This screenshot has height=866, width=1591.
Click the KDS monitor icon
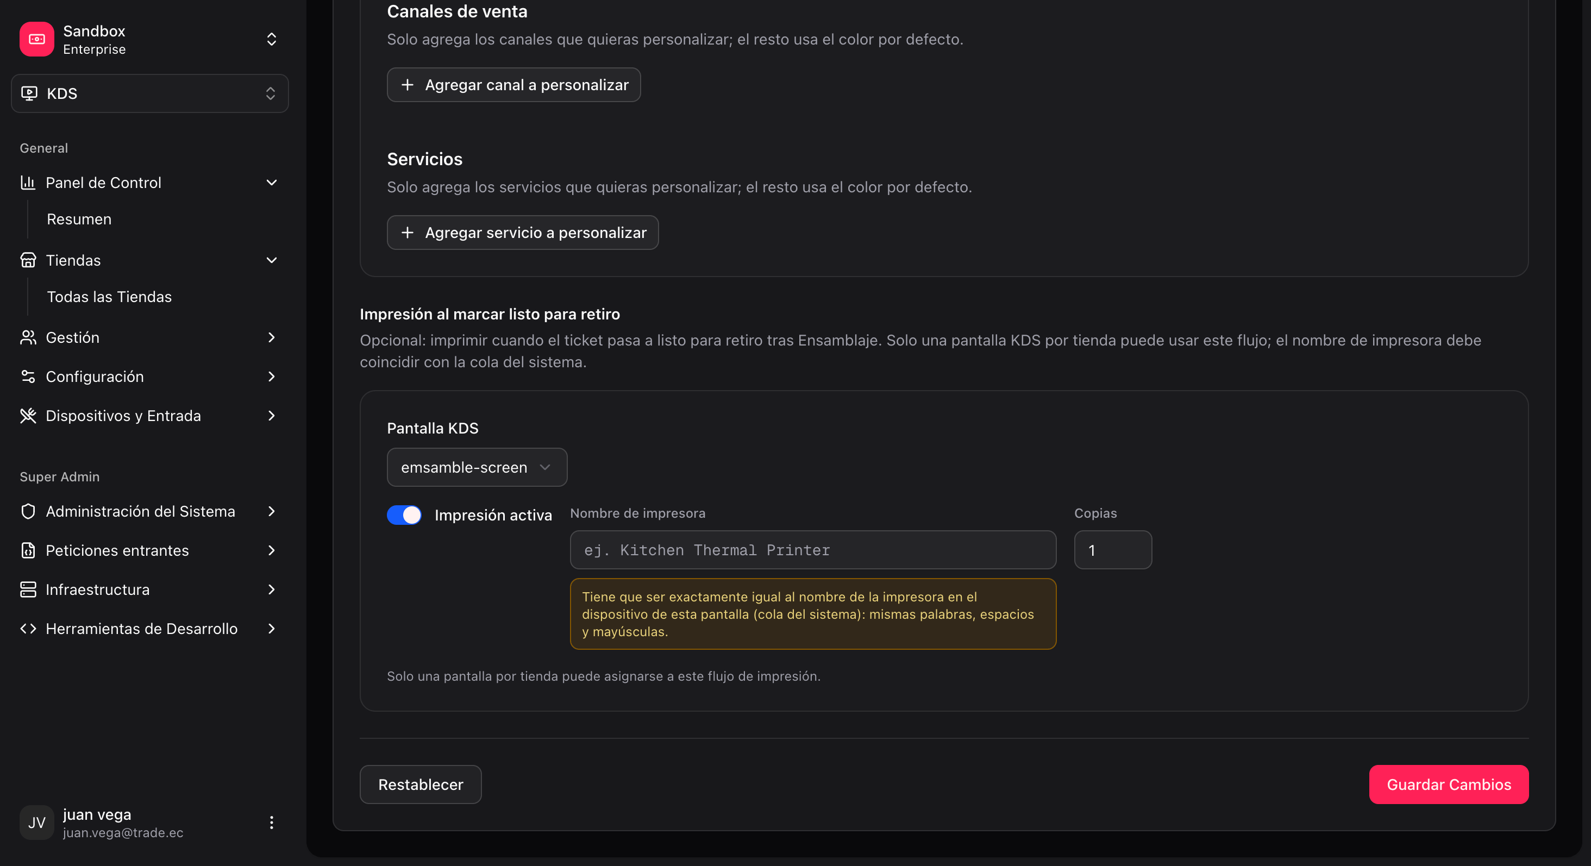[x=29, y=93]
